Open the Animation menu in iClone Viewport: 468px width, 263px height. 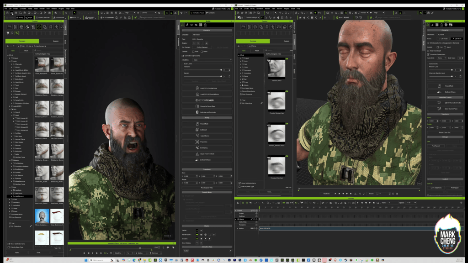[260, 9]
